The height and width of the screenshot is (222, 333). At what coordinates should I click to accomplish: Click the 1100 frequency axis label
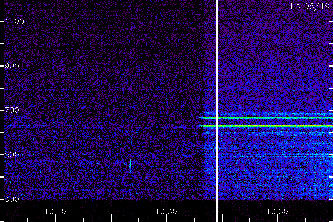[14, 21]
